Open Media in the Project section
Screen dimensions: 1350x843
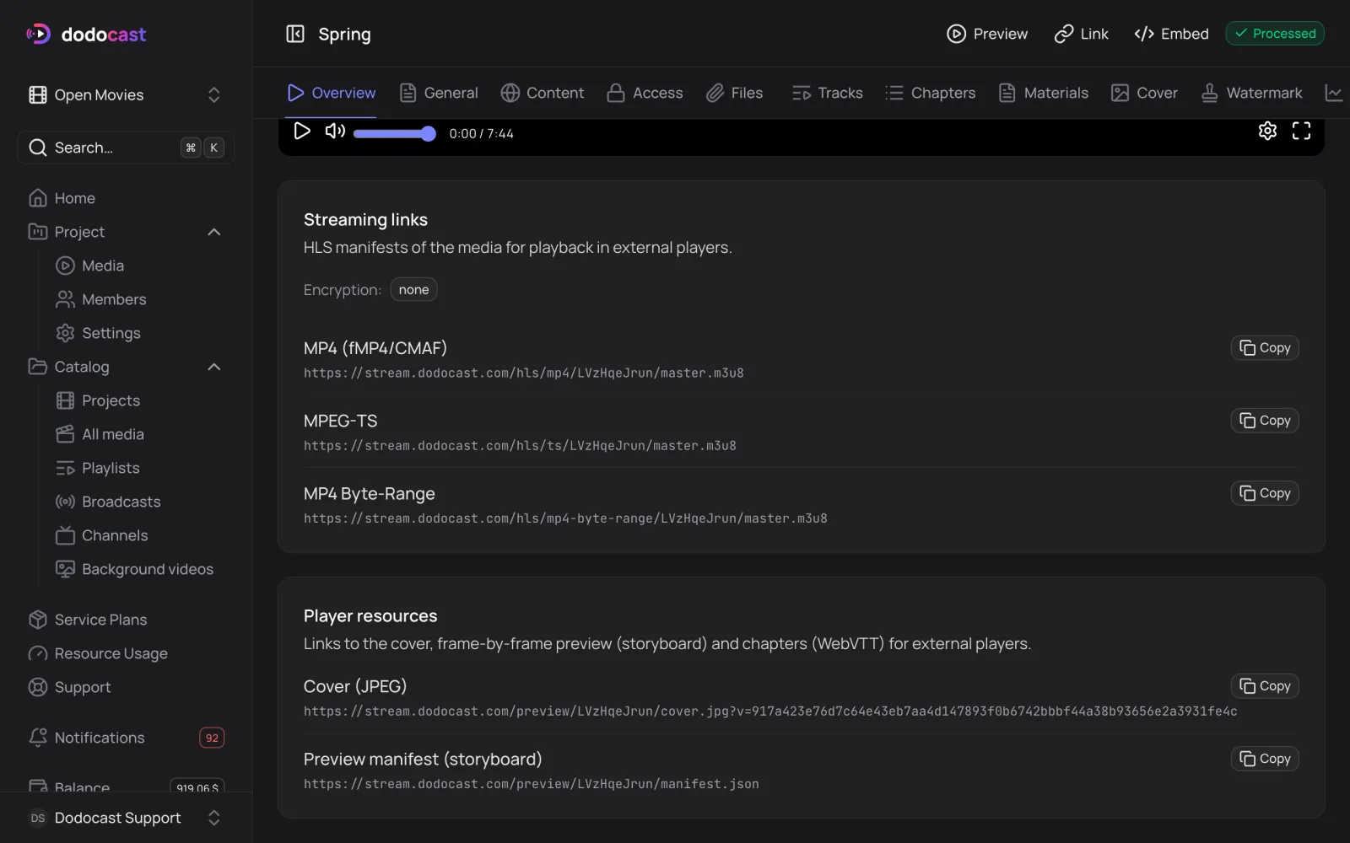click(x=103, y=266)
